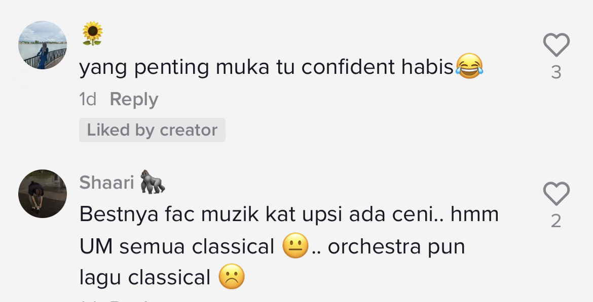Click the "lagu classical" text
Image resolution: width=593 pixels, height=302 pixels.
[x=144, y=278]
